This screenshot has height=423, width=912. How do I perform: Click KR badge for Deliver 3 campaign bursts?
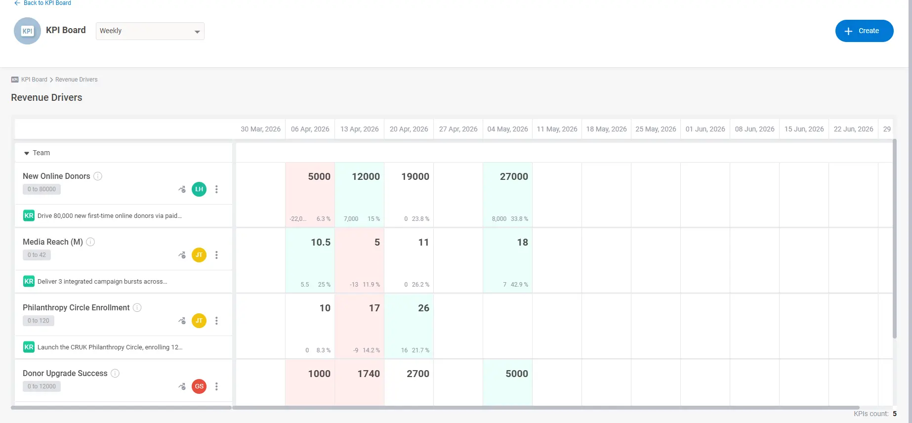(x=29, y=281)
